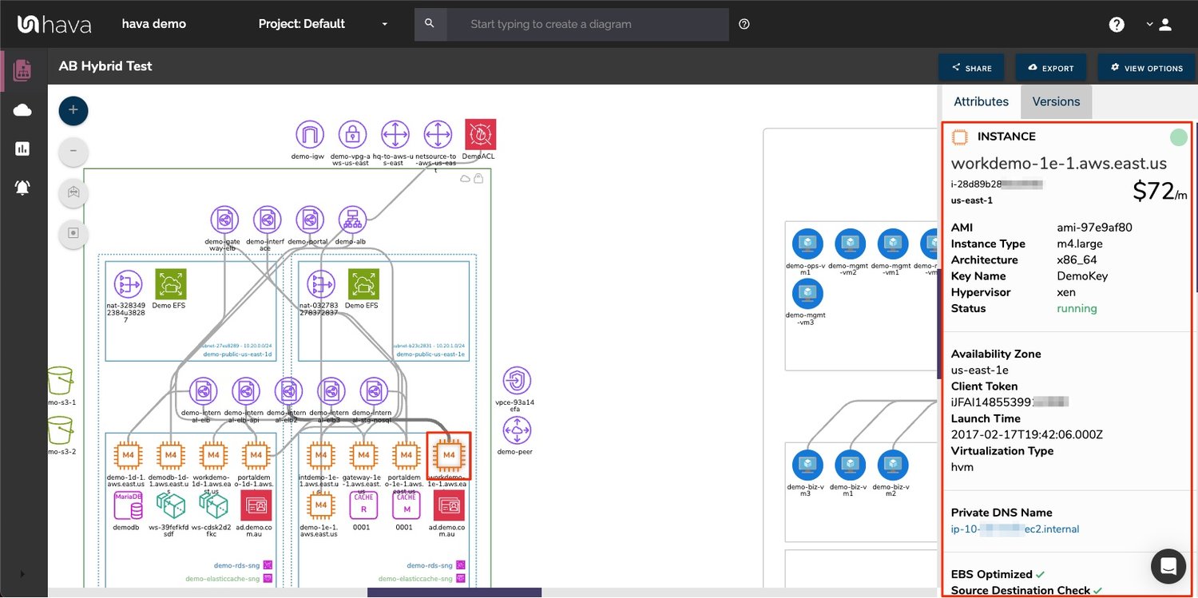Switch to the Attributes tab
The image size is (1198, 598).
(x=981, y=101)
